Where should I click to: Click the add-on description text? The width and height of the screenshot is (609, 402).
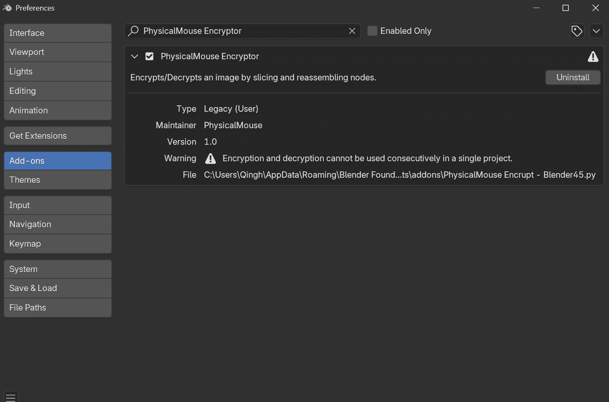point(253,77)
